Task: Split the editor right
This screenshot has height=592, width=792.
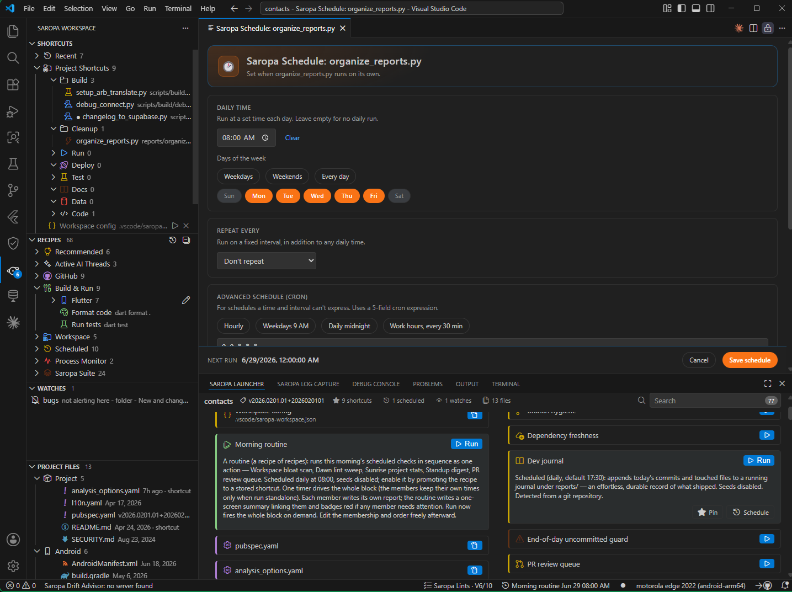Action: coord(753,28)
